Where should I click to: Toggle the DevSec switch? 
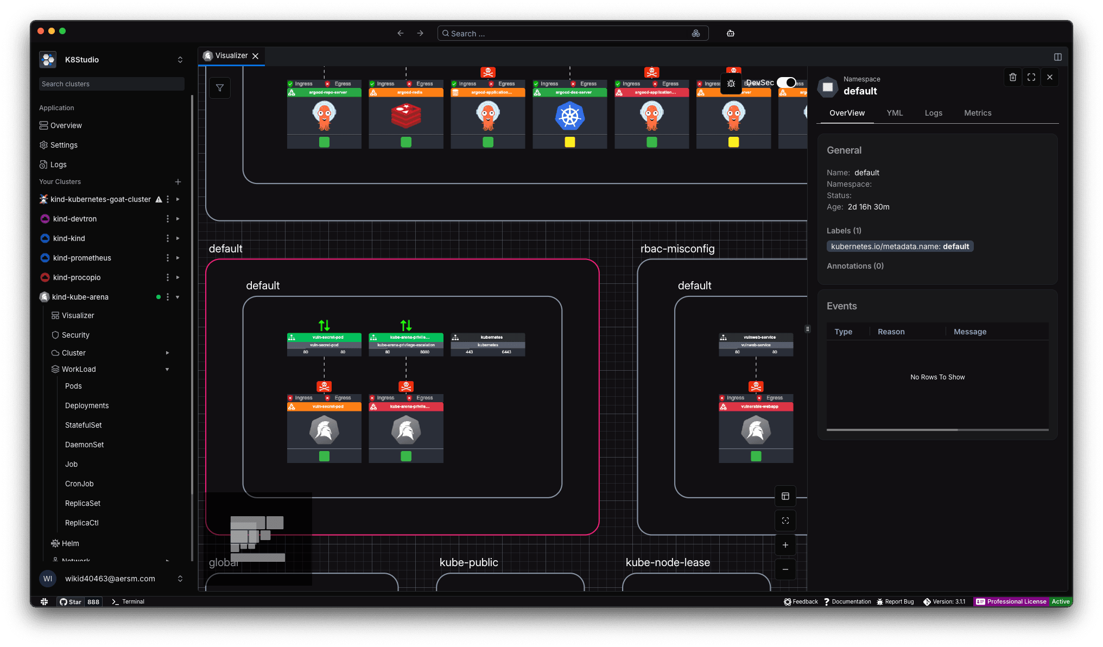[x=787, y=83]
